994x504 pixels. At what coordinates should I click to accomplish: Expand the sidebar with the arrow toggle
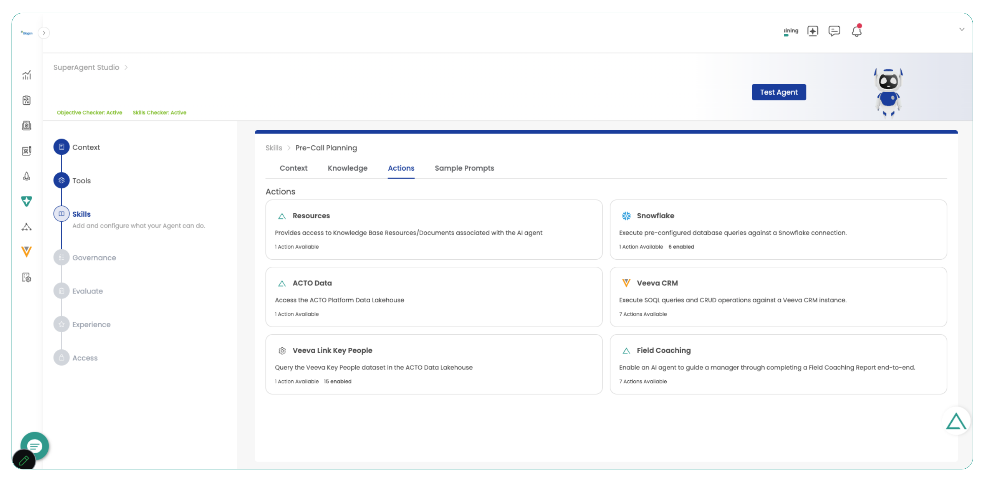(44, 33)
